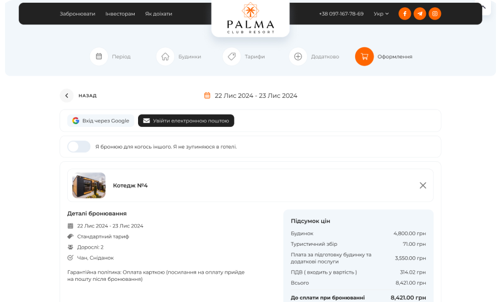Click Дорослі: 2 text
The height and width of the screenshot is (302, 501).
point(90,247)
